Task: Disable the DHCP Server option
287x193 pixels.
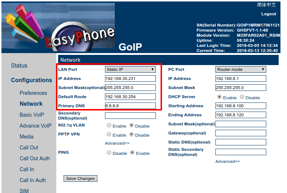Action: coord(242,97)
